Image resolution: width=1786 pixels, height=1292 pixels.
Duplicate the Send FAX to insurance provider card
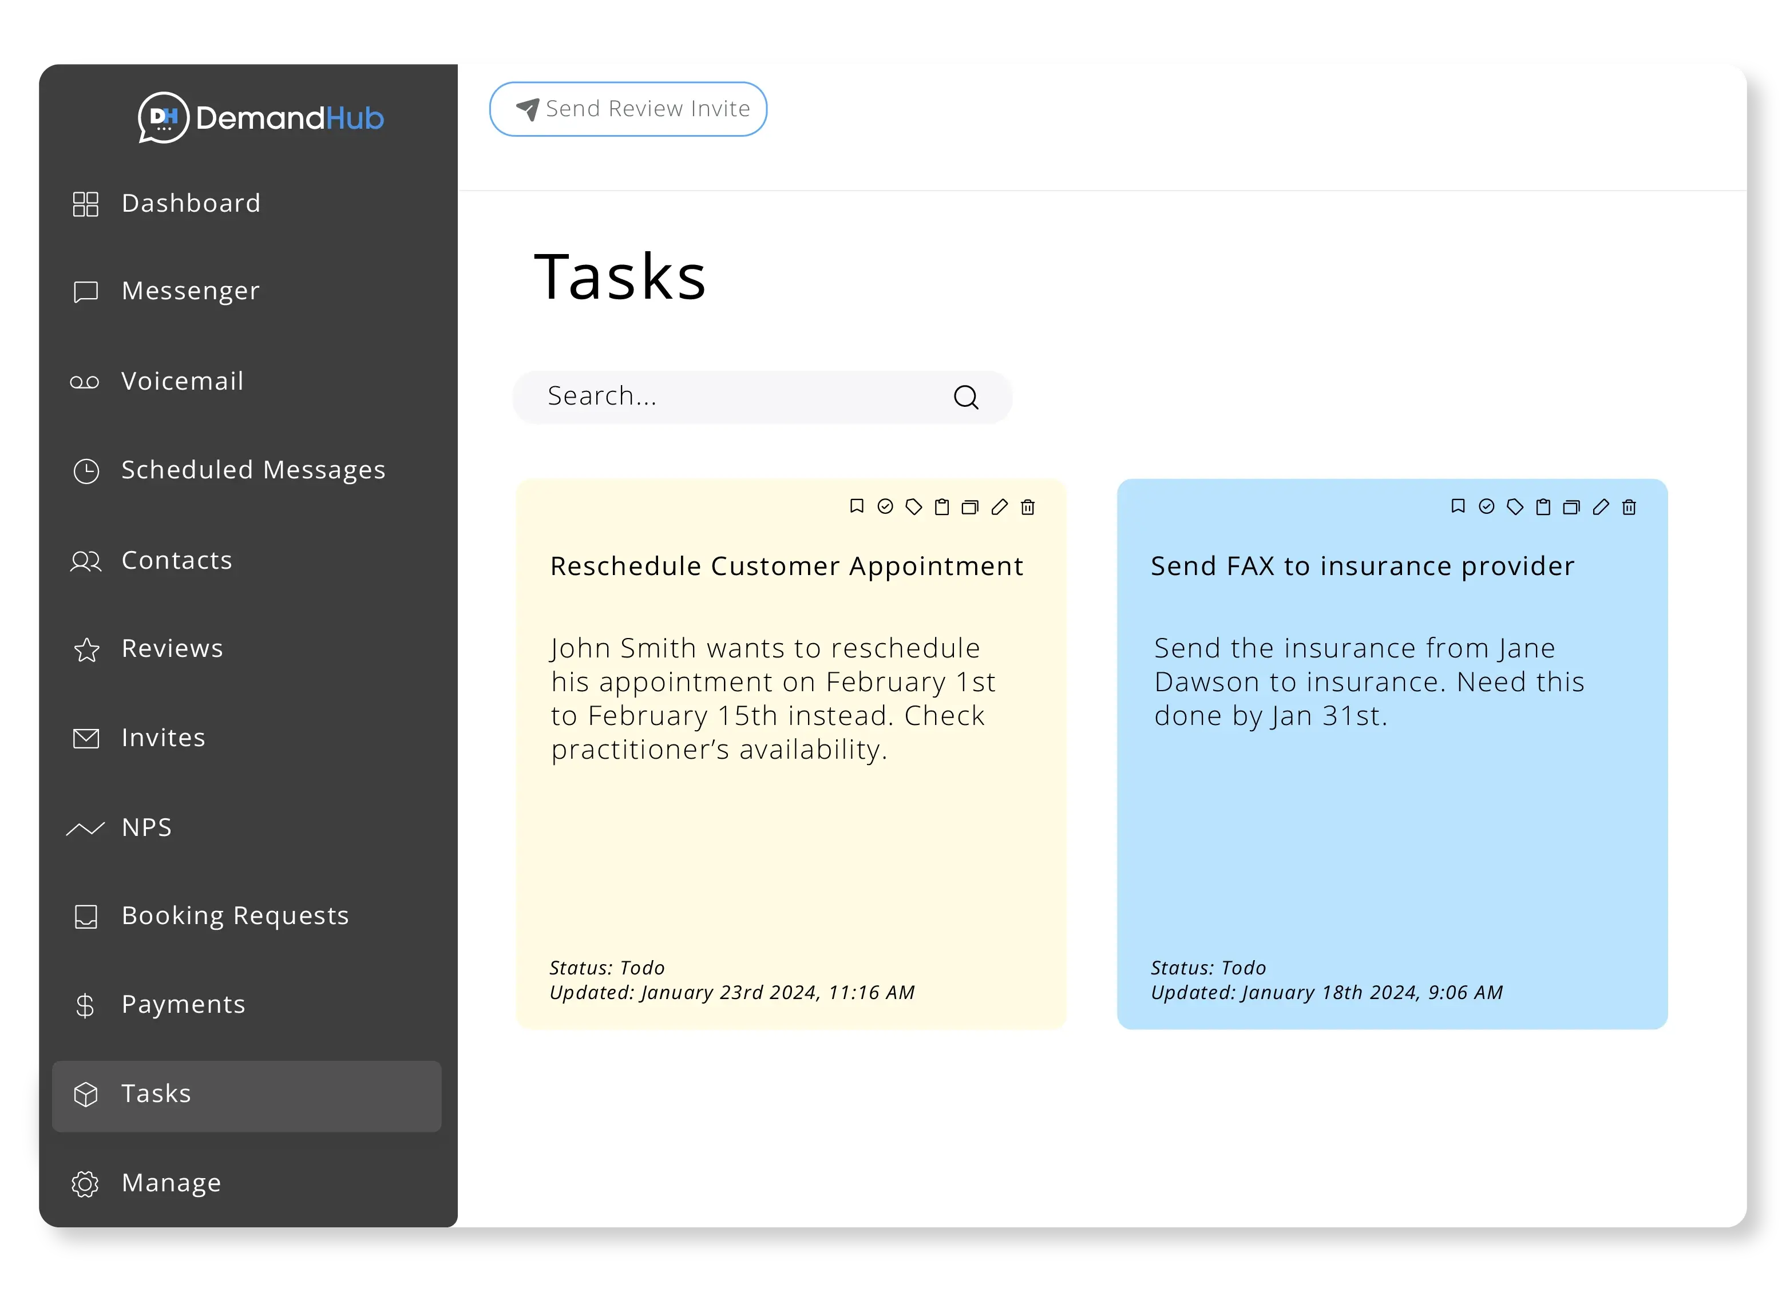[1571, 506]
